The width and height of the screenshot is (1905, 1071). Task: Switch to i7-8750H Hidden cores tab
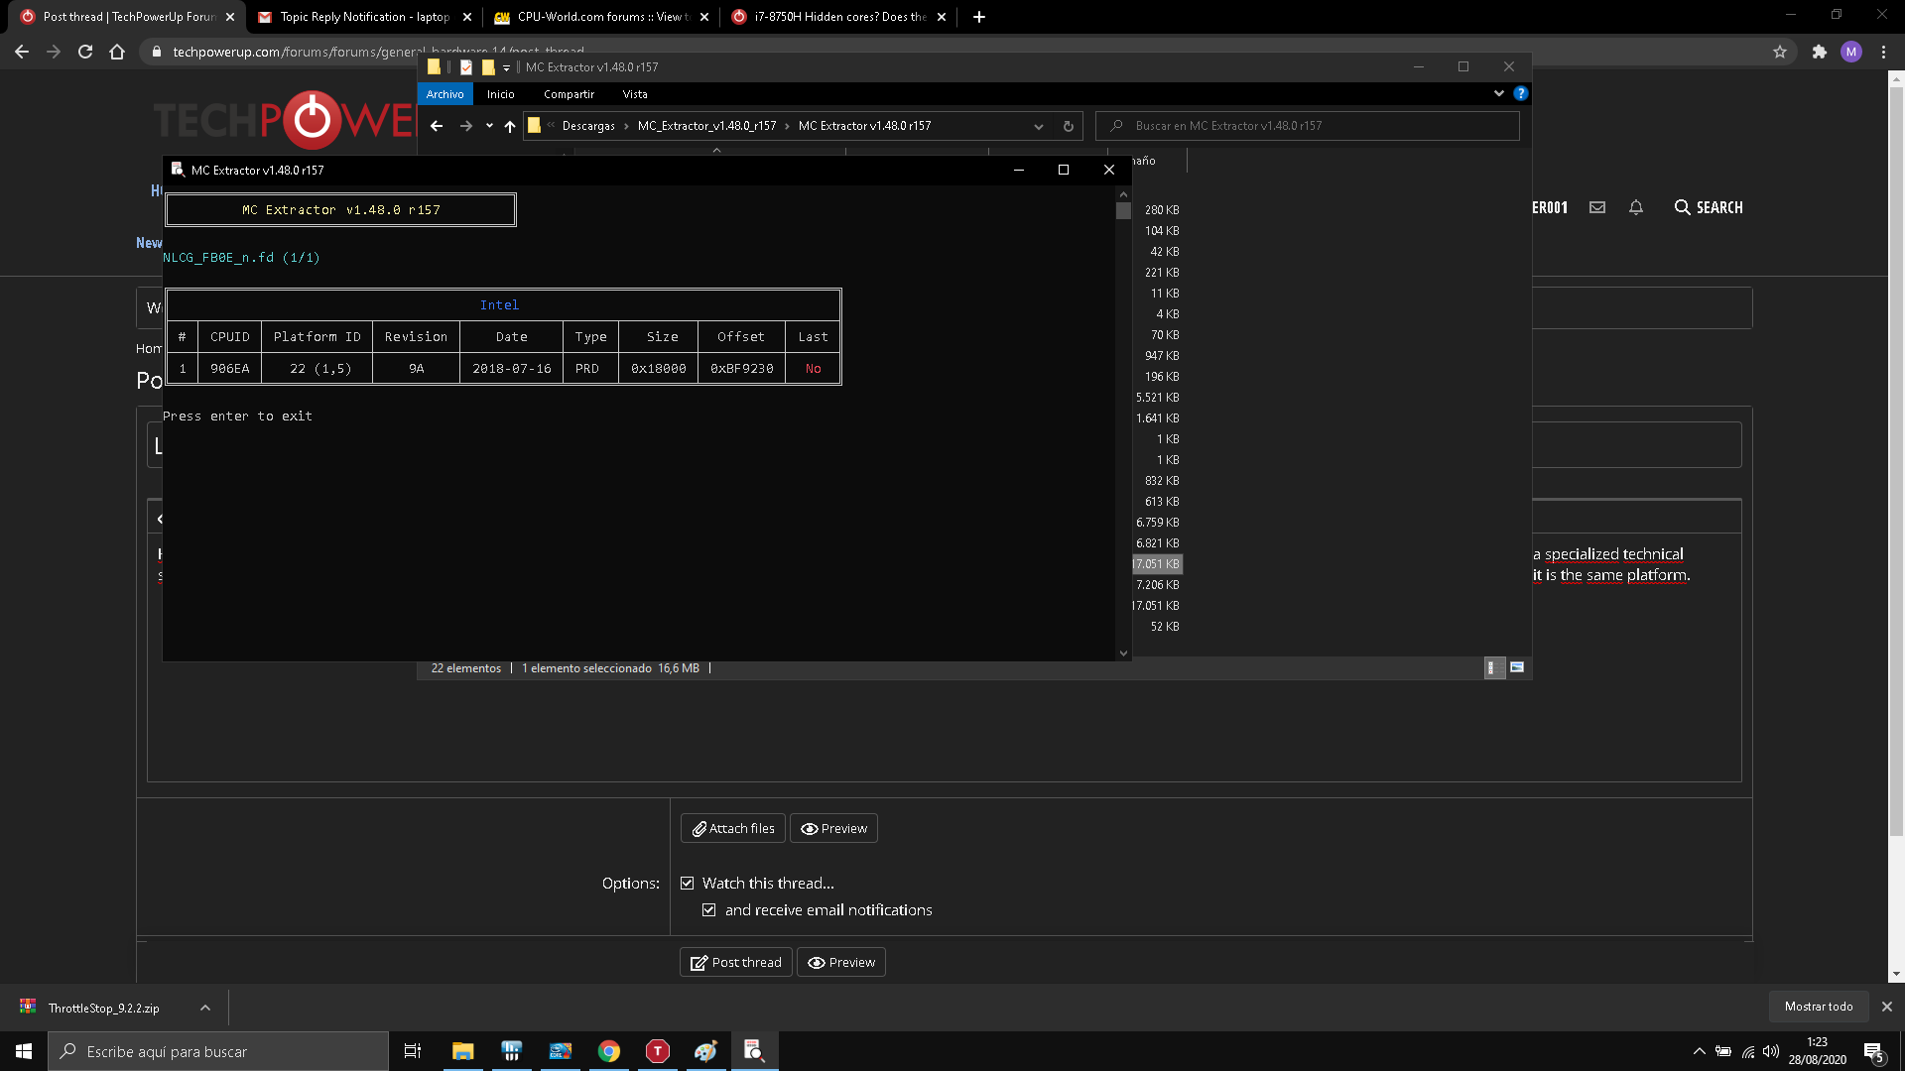point(837,17)
